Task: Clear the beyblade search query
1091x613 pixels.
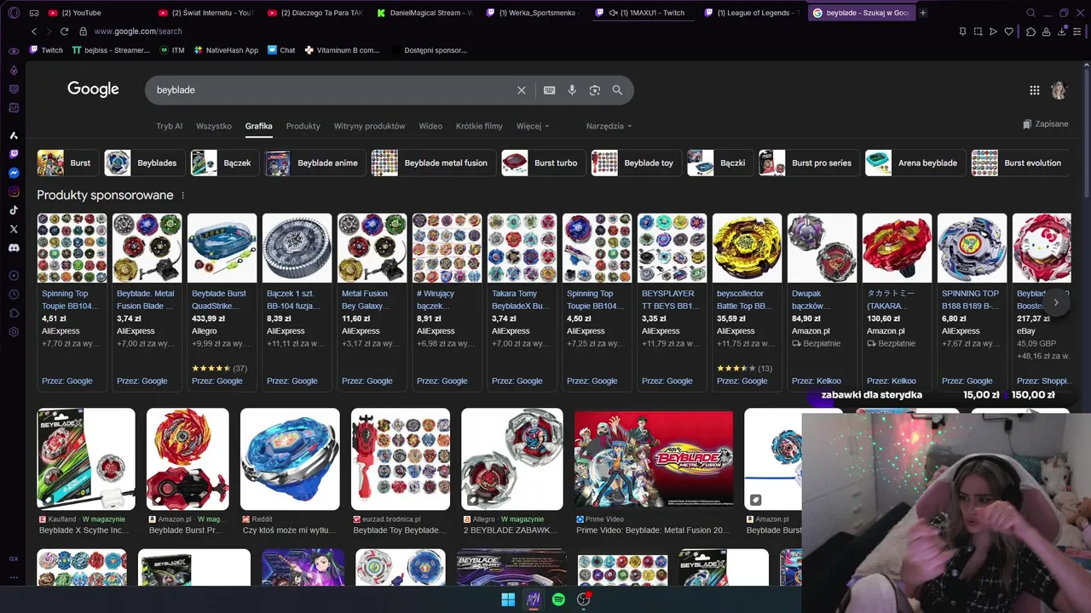Action: tap(522, 90)
